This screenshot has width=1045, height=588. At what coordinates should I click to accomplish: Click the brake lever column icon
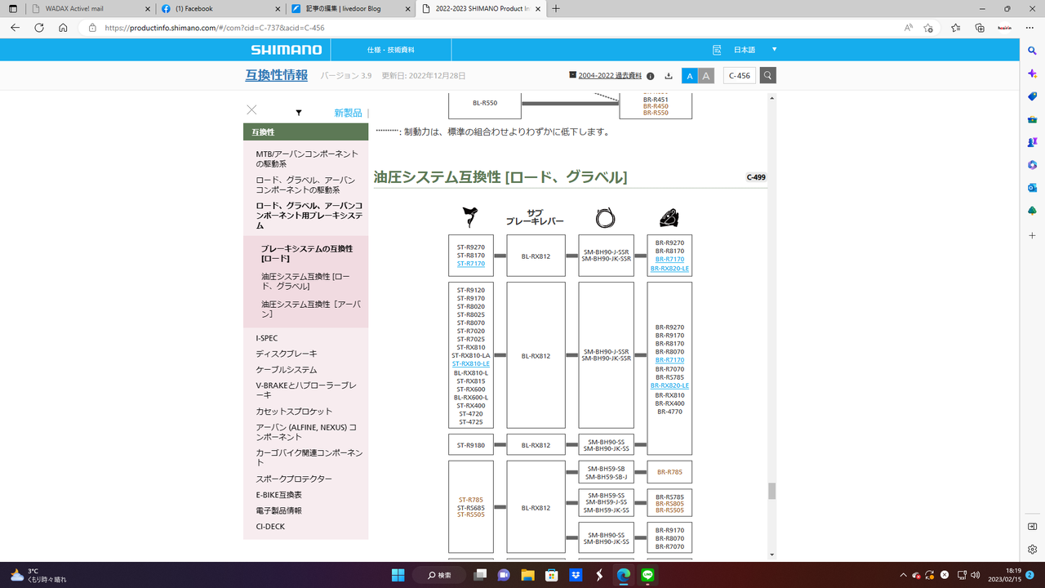click(470, 217)
